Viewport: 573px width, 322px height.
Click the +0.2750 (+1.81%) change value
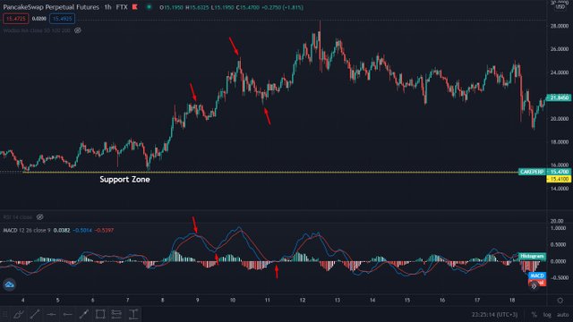283,7
